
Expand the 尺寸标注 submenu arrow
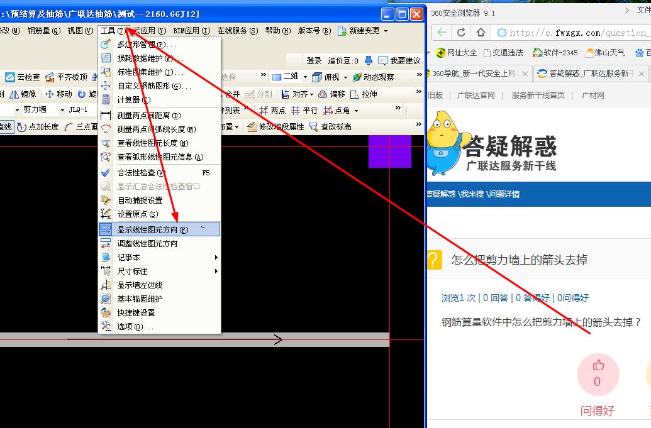point(216,272)
